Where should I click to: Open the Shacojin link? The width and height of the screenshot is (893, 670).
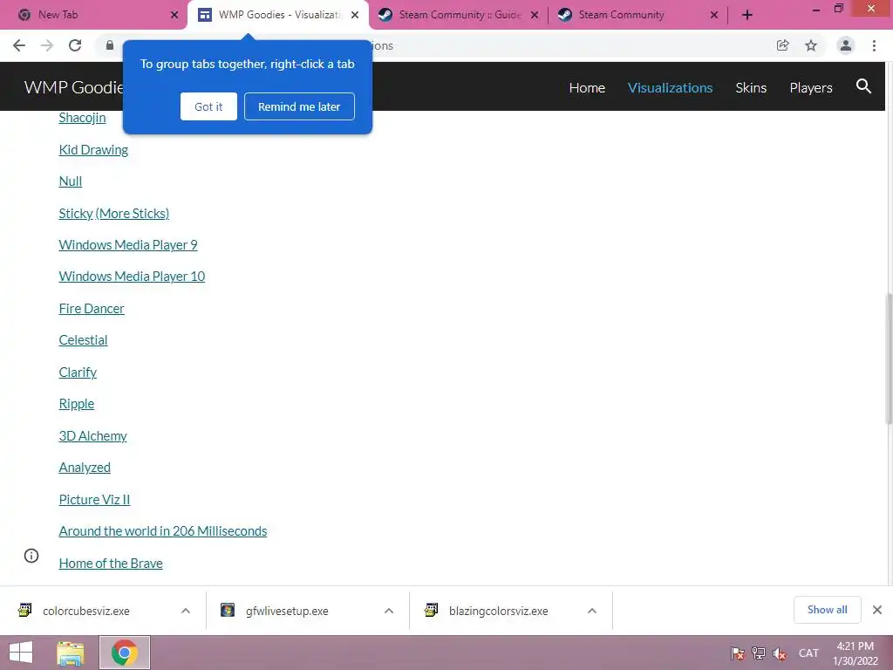click(82, 118)
